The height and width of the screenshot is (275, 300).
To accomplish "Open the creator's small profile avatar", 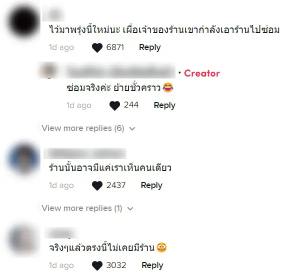I will pos(48,70).
